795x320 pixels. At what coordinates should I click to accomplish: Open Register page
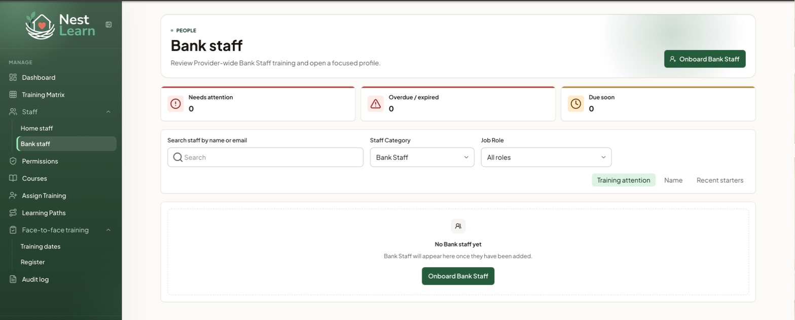pyautogui.click(x=66, y=262)
